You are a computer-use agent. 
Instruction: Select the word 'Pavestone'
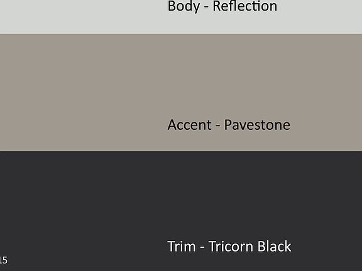point(257,125)
